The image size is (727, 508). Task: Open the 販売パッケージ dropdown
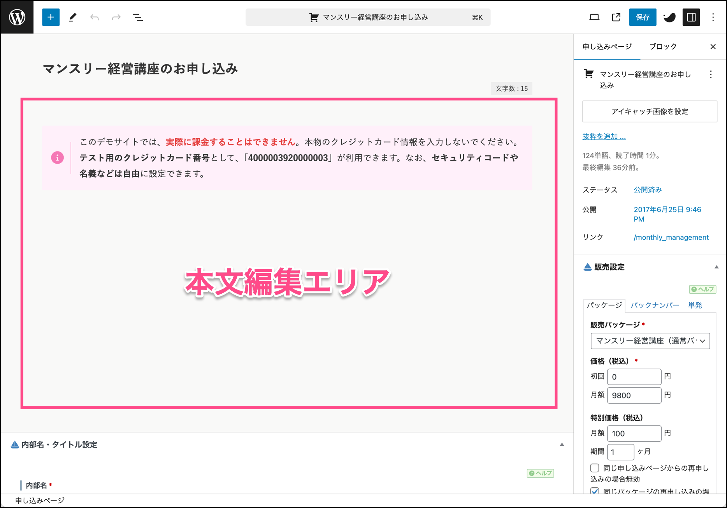(650, 341)
